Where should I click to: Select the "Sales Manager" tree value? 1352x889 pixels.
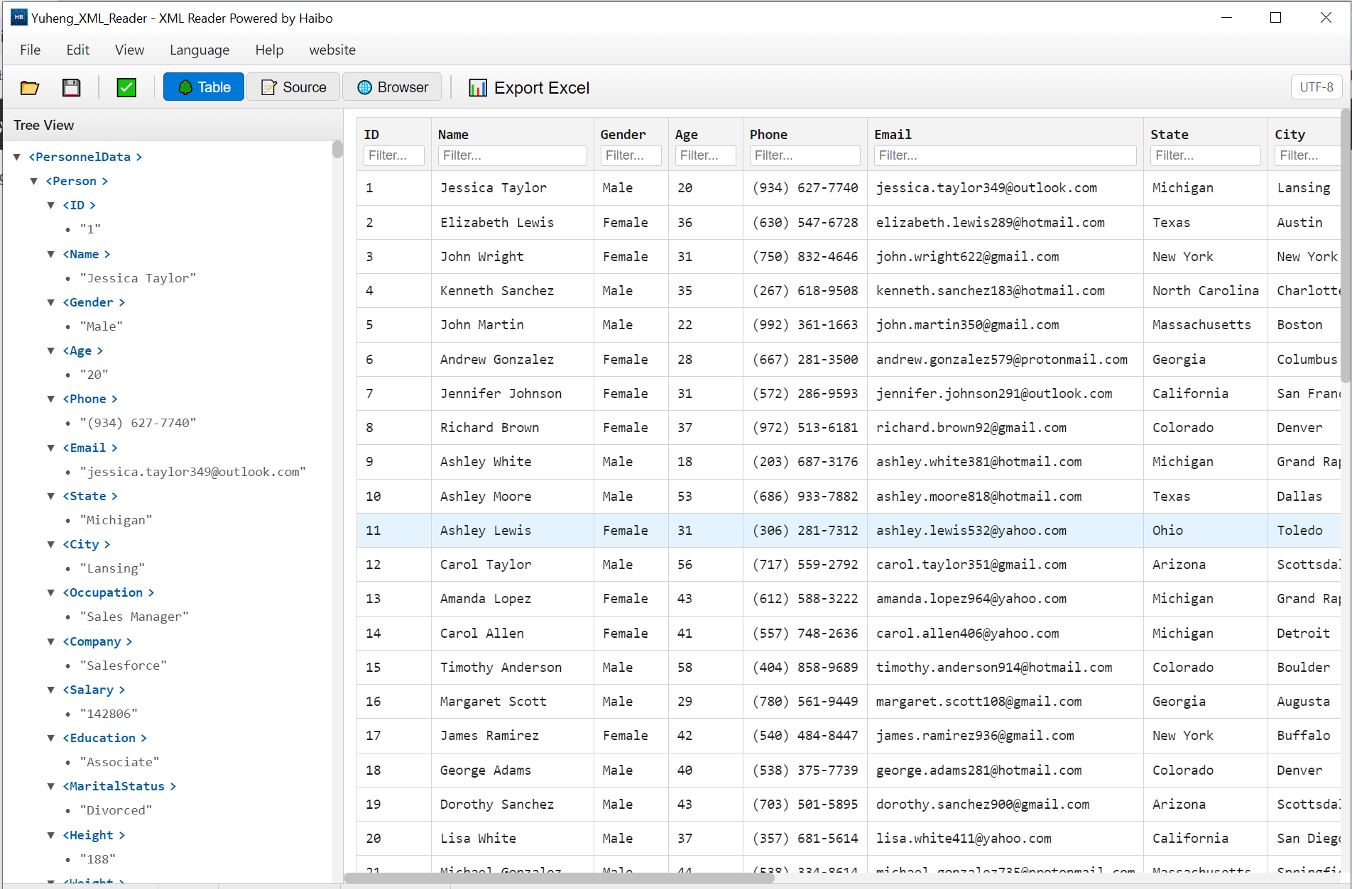point(134,617)
